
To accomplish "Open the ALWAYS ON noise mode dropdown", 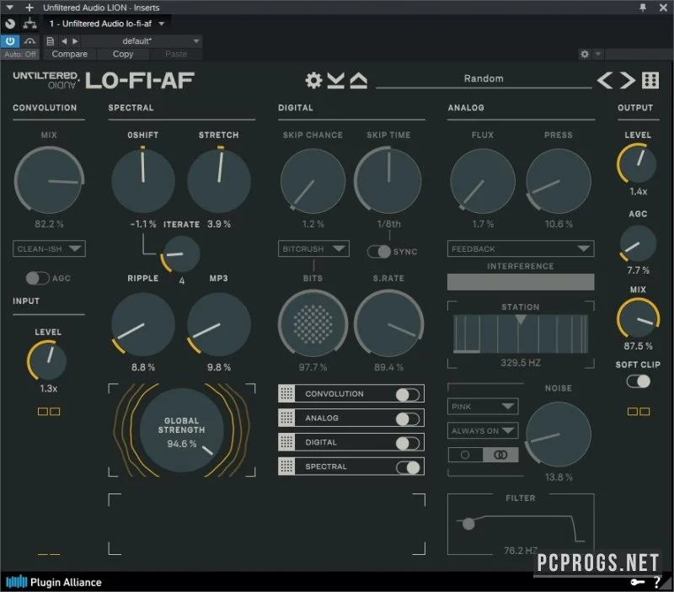I will (x=483, y=430).
